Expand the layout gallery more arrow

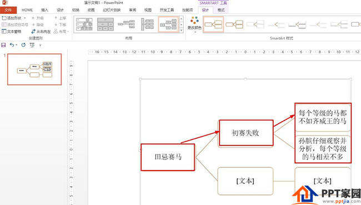[182, 30]
